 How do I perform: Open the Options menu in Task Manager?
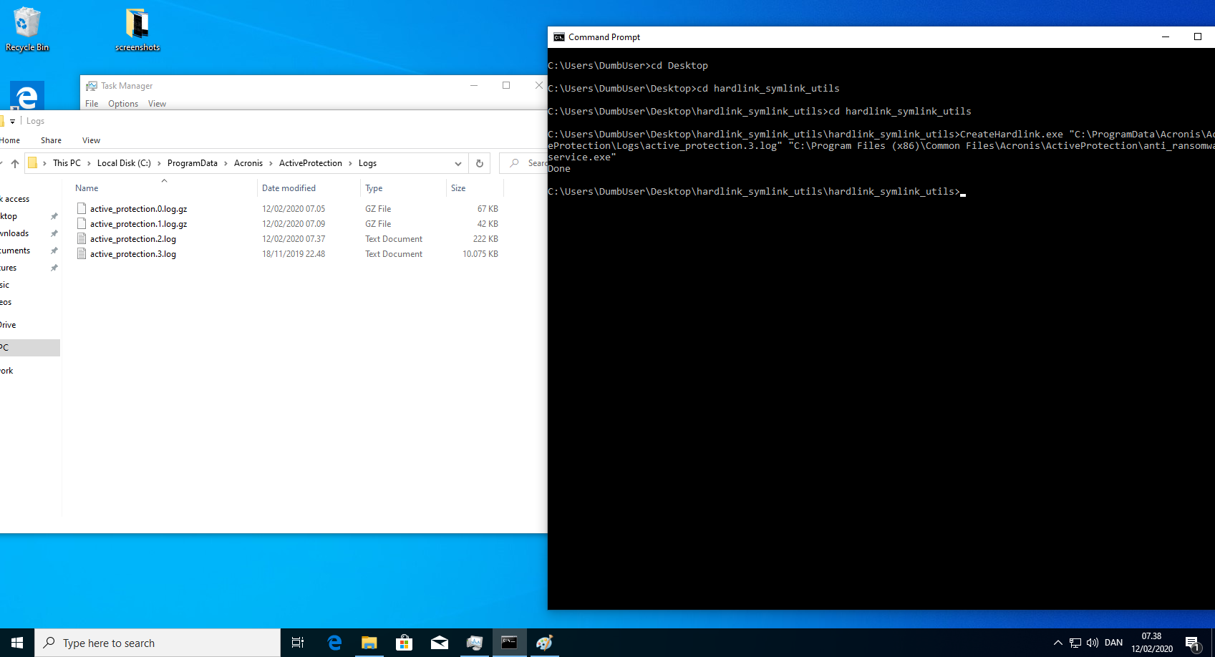click(x=123, y=104)
